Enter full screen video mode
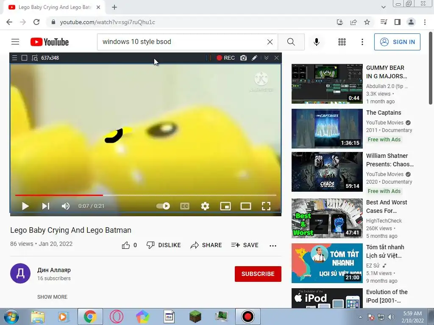 [x=266, y=206]
